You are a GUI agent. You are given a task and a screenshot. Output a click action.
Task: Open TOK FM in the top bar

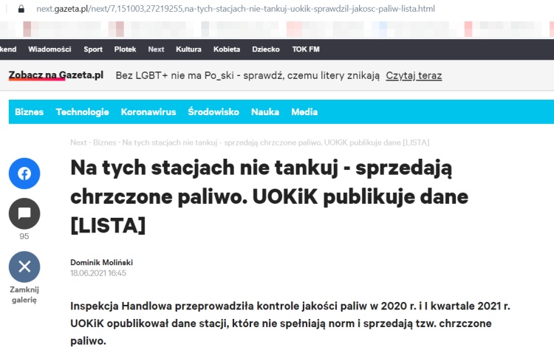306,49
